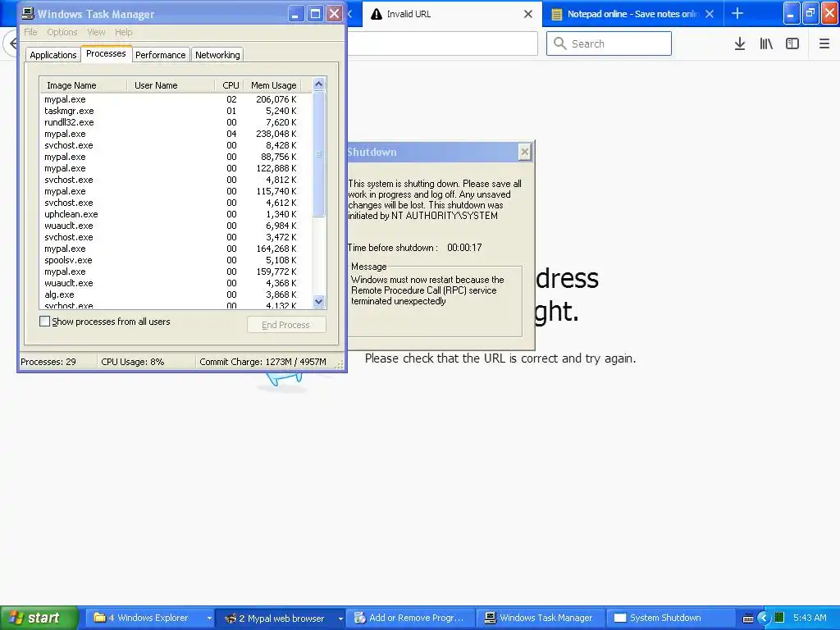Viewport: 840px width, 630px height.
Task: Click Windows Task Manager taskbar button
Action: coord(541,618)
